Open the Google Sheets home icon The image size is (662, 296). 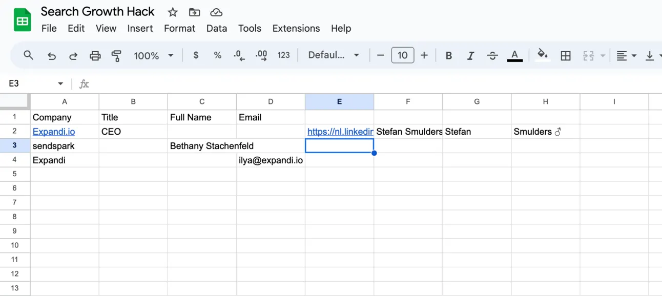[22, 20]
